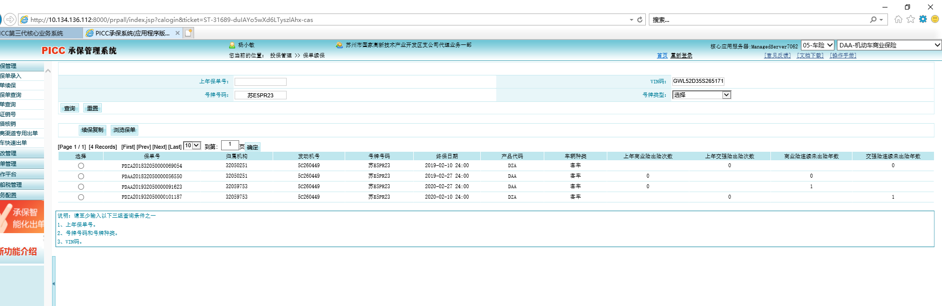Click the 浏览保单 button

[x=124, y=130]
